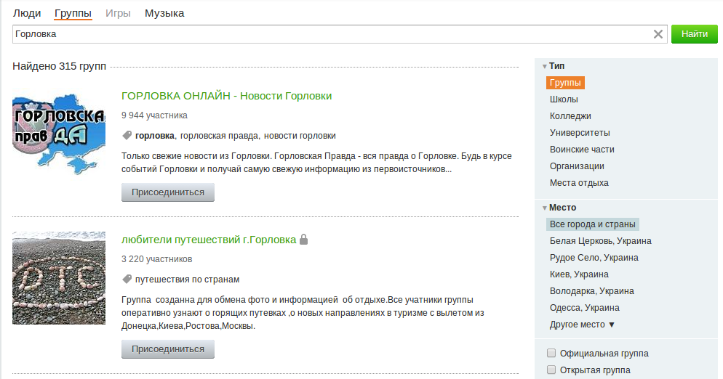The image size is (723, 379).
Task: Filter by Белая Церковь, Украина
Action: pyautogui.click(x=600, y=241)
